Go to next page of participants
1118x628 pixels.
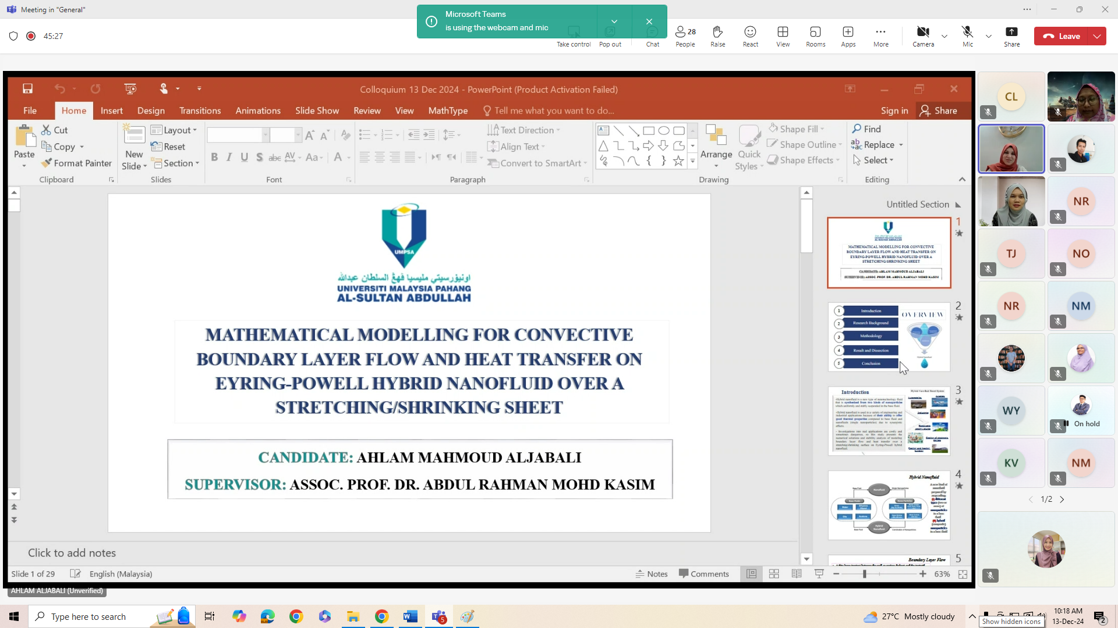coord(1062,499)
